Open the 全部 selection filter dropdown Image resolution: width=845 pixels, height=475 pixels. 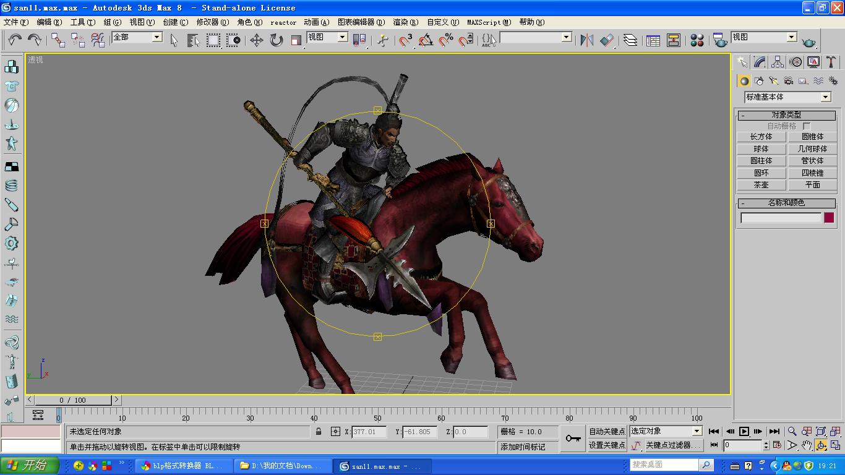[157, 37]
